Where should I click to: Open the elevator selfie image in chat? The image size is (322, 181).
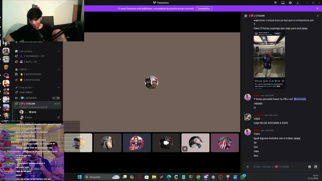point(269,60)
